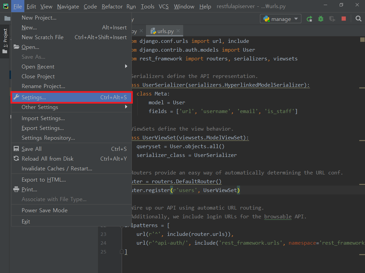Switch to the urls.py editor tab
Screen dimensions: 365x273
coord(165,31)
